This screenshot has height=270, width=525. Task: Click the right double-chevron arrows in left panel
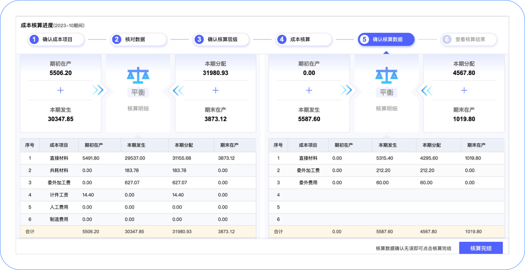(98, 90)
